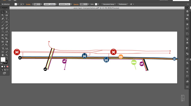Select the Direct Selection tool

click(7, 12)
